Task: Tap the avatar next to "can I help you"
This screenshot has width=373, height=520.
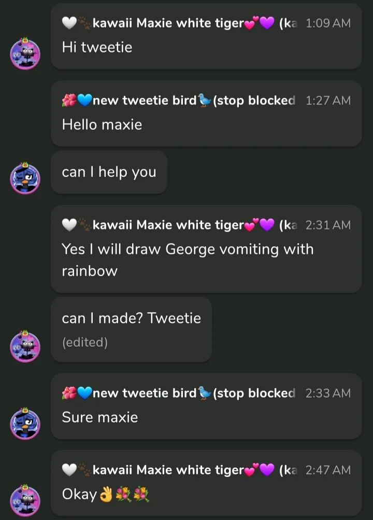Action: point(25,179)
